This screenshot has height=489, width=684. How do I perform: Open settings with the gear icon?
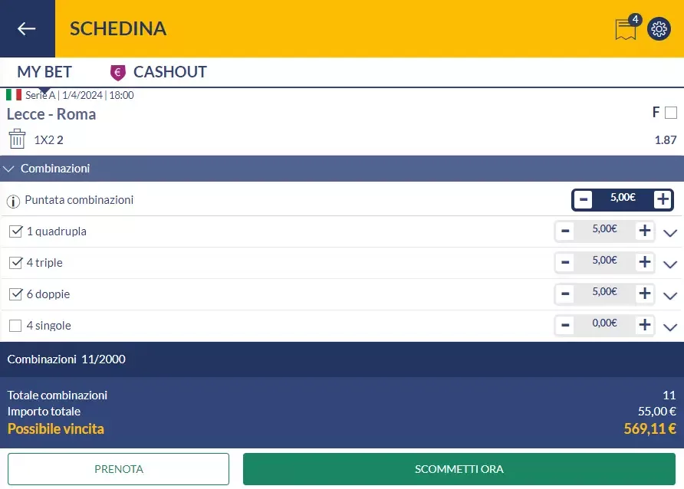(x=658, y=29)
